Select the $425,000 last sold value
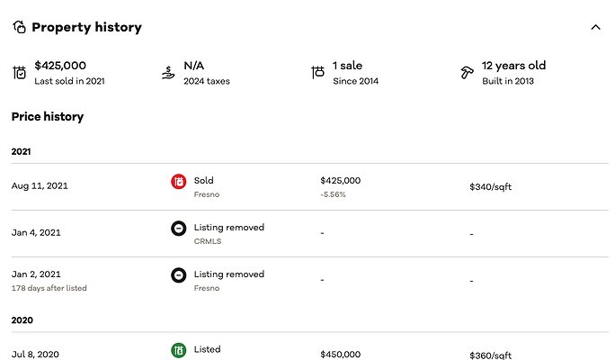Image resolution: width=615 pixels, height=360 pixels. pos(60,66)
